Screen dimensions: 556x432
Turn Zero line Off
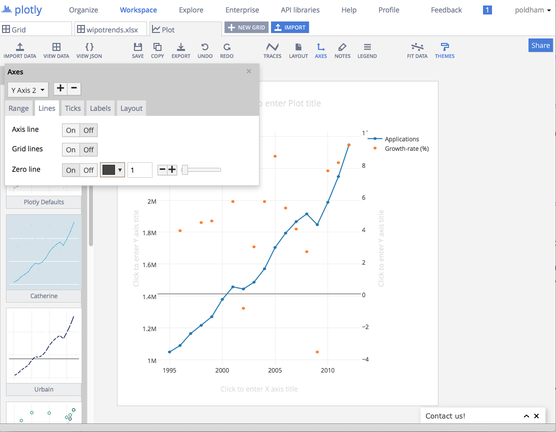[88, 170]
